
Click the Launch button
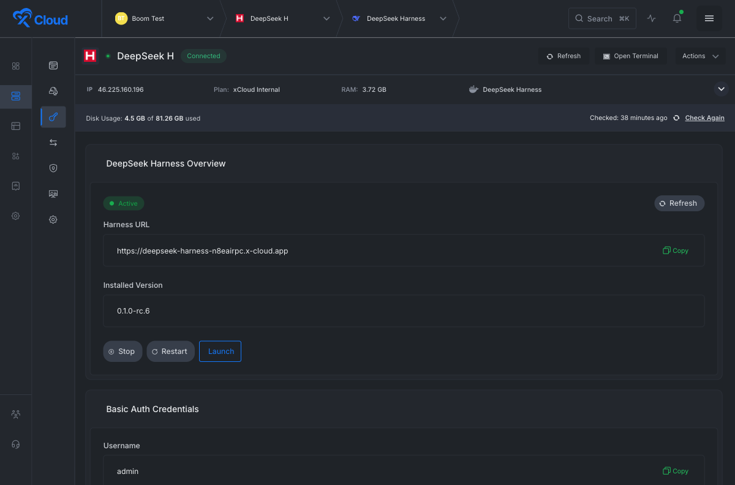pyautogui.click(x=221, y=352)
